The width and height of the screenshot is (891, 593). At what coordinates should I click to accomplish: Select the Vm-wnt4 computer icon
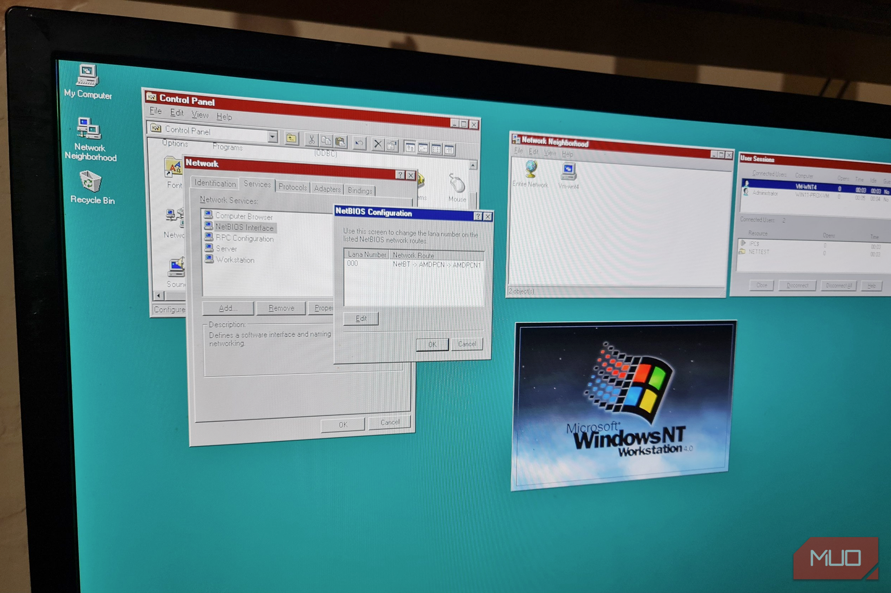point(568,176)
